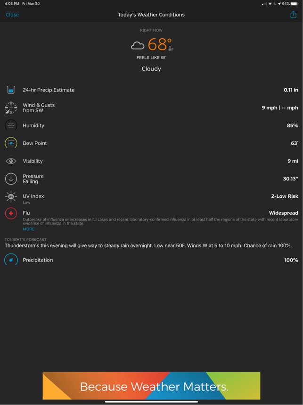Tap the Humidity dots icon
303x405 pixels.
[x=11, y=125]
